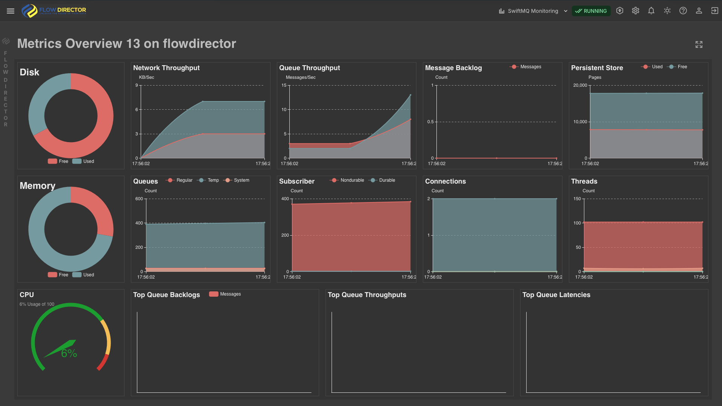This screenshot has width=722, height=406.
Task: Click the red Messages swatch in Top Queue Backlogs
Action: coord(214,294)
